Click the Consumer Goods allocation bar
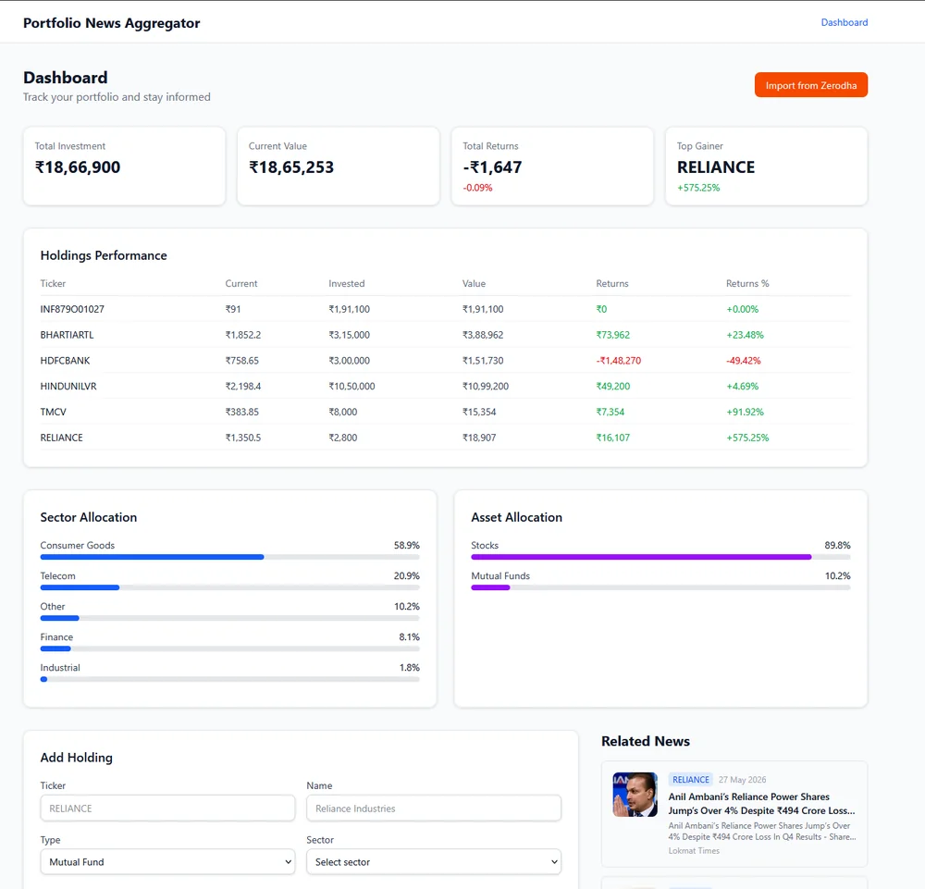 (x=229, y=557)
